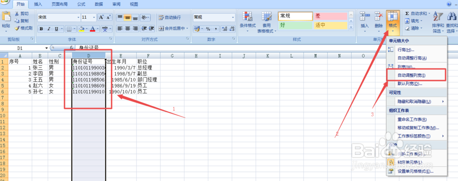Choose 重命名工作表(R) menu item
Image resolution: width=458 pixels, height=181 pixels.
[416, 119]
